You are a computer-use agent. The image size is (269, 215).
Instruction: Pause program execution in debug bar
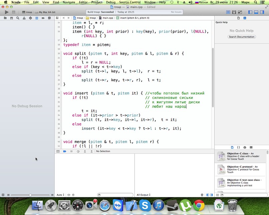(x=71, y=151)
